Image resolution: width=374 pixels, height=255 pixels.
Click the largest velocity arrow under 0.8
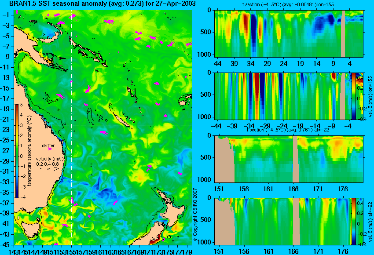pyautogui.click(x=56, y=169)
